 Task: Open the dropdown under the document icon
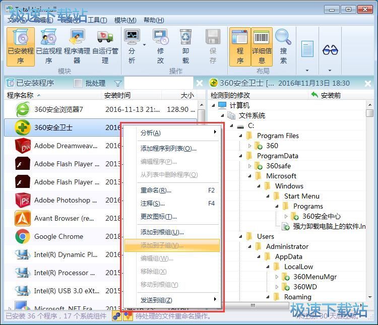[x=307, y=71]
